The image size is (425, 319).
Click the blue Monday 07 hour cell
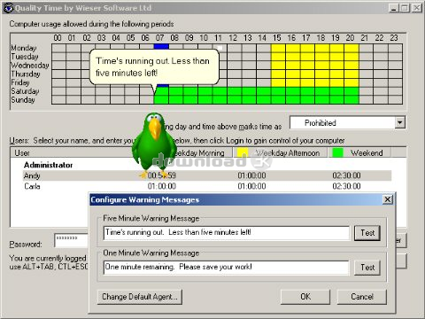pyautogui.click(x=161, y=46)
